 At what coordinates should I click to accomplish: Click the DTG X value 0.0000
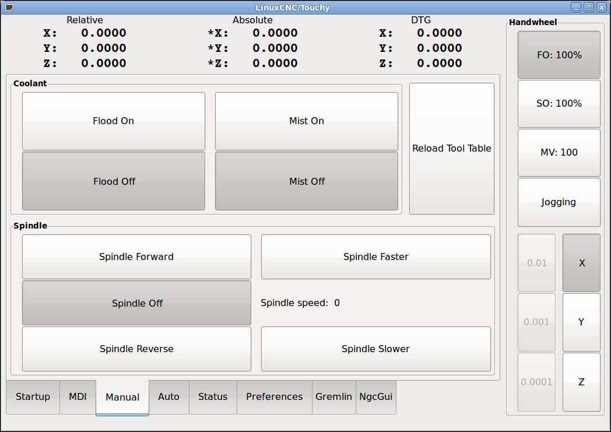[x=440, y=33]
